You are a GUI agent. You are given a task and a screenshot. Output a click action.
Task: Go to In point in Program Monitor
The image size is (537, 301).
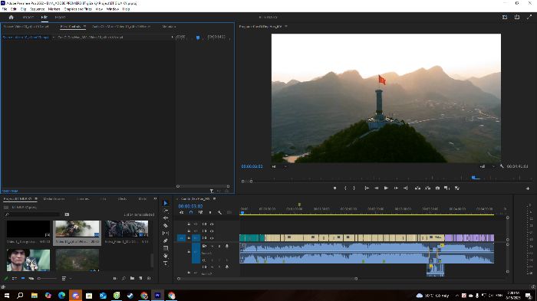(367, 188)
